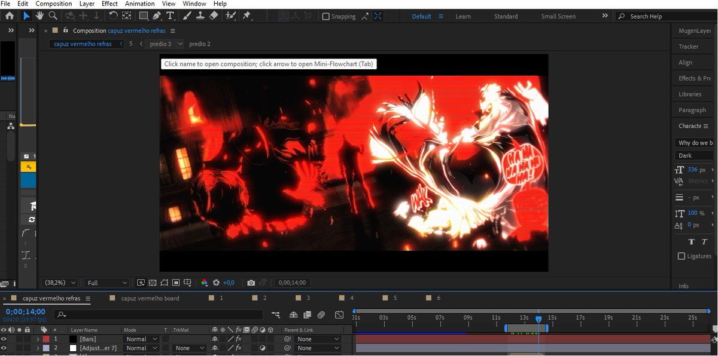Toggle adjustment layer switch on [Adjust...er 7]

pos(263,348)
